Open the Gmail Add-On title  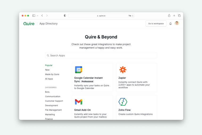[82, 110]
